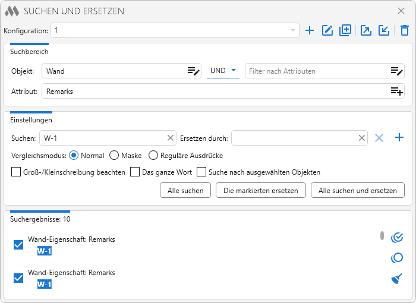Click the import configuration icon

[x=384, y=30]
